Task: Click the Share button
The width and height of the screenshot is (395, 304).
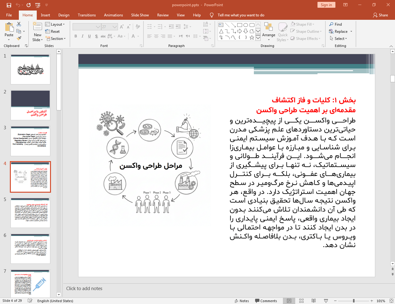Action: point(380,15)
